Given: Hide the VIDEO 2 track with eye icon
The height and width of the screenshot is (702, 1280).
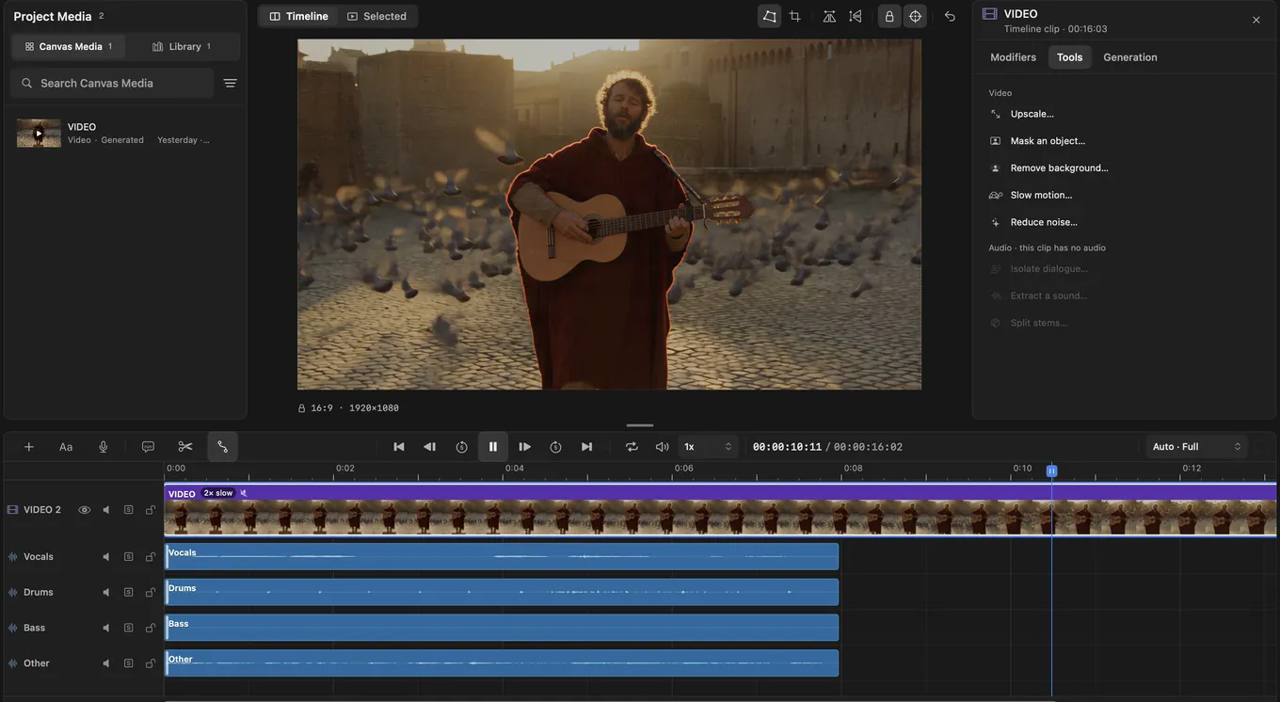Looking at the screenshot, I should tap(85, 510).
